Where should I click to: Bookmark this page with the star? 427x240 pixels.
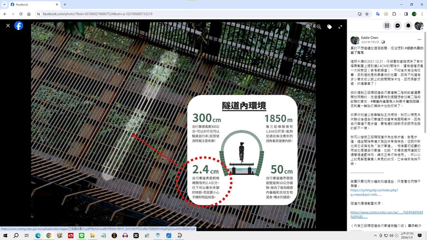click(367, 14)
